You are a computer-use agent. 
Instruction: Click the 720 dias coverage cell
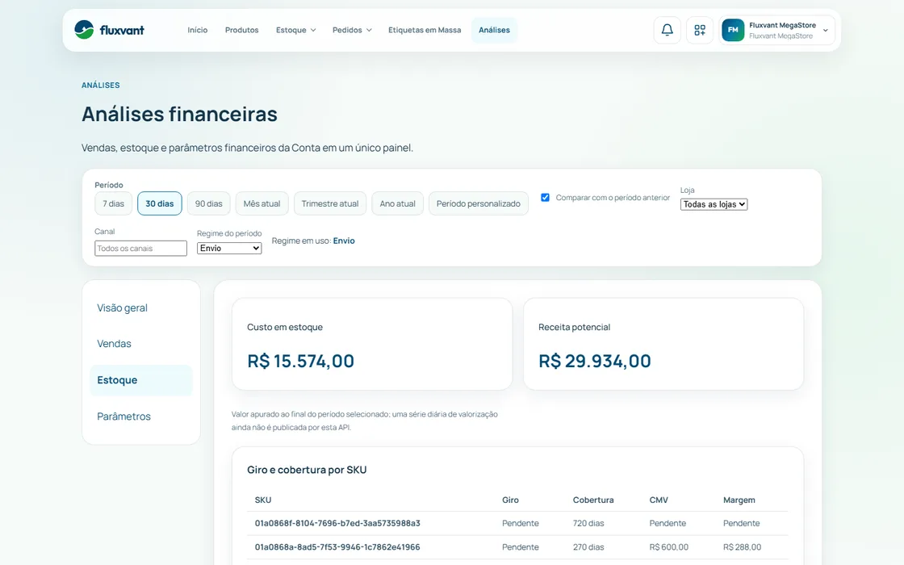[588, 524]
